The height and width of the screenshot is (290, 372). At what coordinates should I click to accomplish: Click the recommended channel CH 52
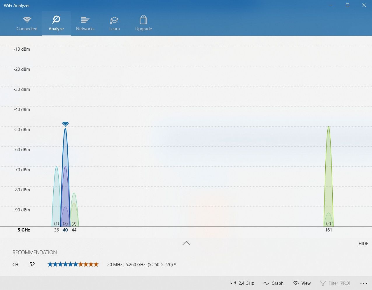32,264
